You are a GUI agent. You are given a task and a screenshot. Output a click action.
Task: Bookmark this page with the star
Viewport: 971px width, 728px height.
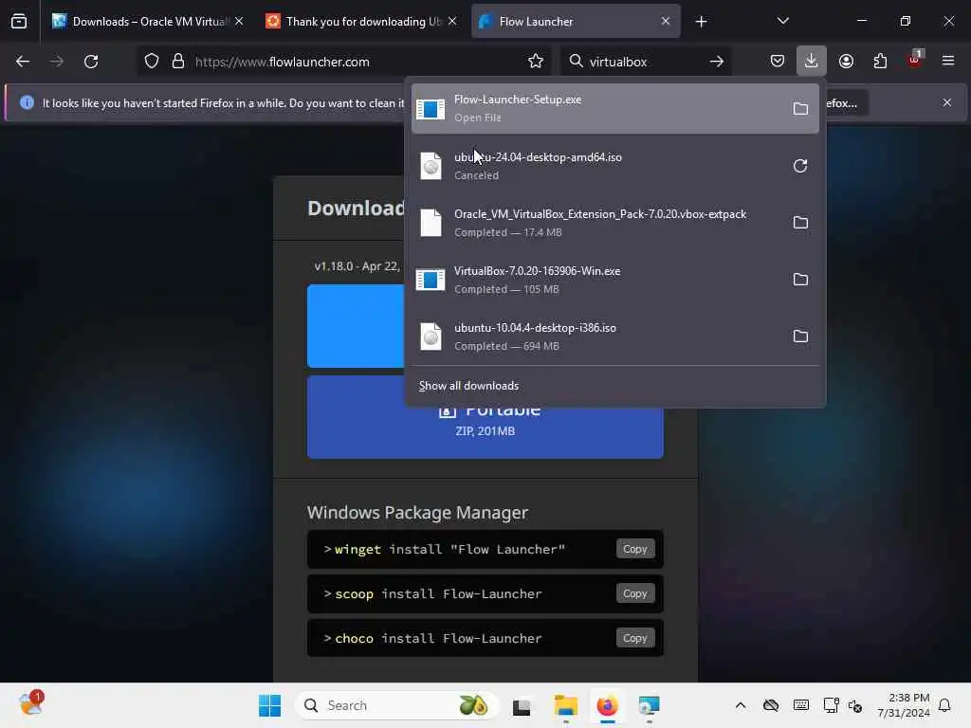(x=536, y=62)
